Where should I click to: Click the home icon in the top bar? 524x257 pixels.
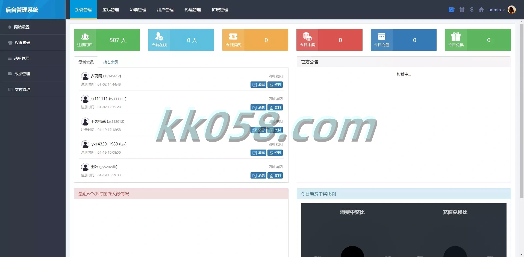click(481, 10)
